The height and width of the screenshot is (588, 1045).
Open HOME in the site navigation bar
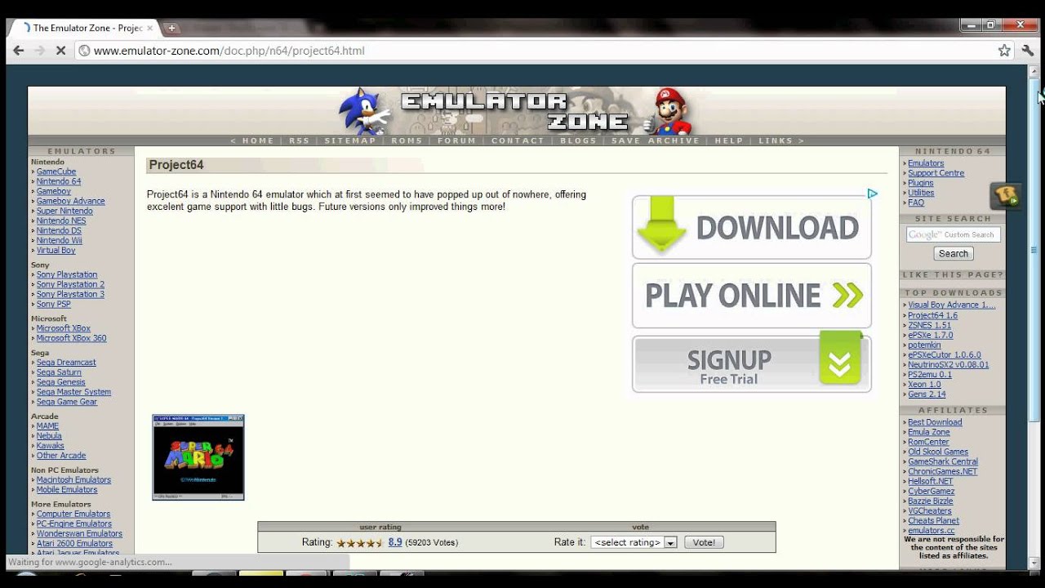pos(258,140)
